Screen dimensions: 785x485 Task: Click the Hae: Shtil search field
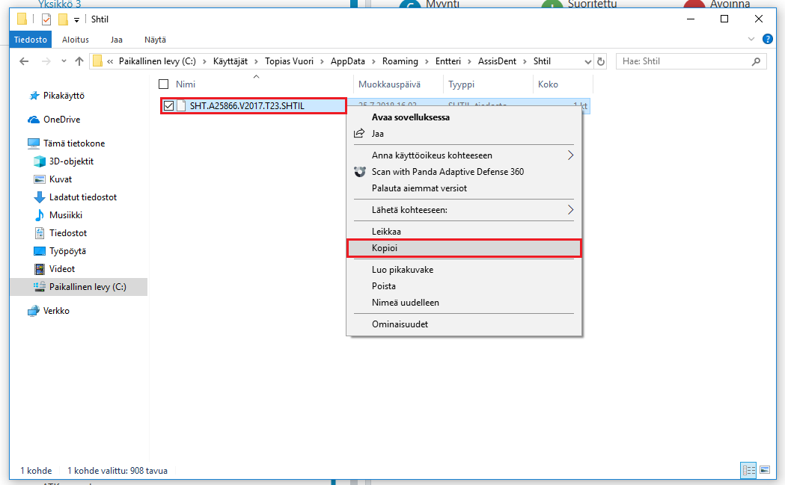[x=686, y=61]
